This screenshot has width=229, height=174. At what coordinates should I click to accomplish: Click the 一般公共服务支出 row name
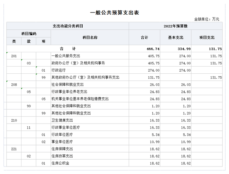tap(66, 56)
